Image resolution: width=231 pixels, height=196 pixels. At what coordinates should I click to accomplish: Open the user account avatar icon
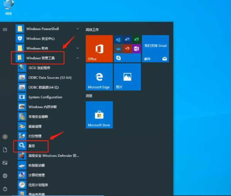pos(5,137)
